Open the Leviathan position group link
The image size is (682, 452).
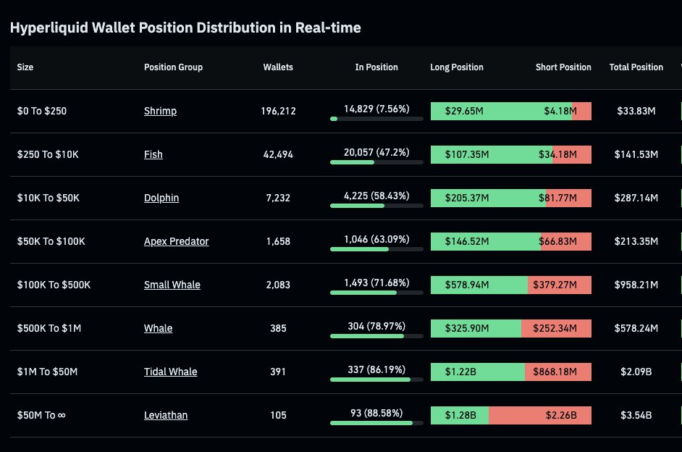click(x=166, y=416)
